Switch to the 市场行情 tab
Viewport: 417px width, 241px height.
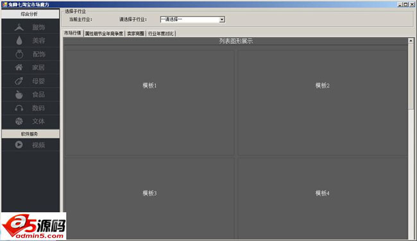[72, 33]
